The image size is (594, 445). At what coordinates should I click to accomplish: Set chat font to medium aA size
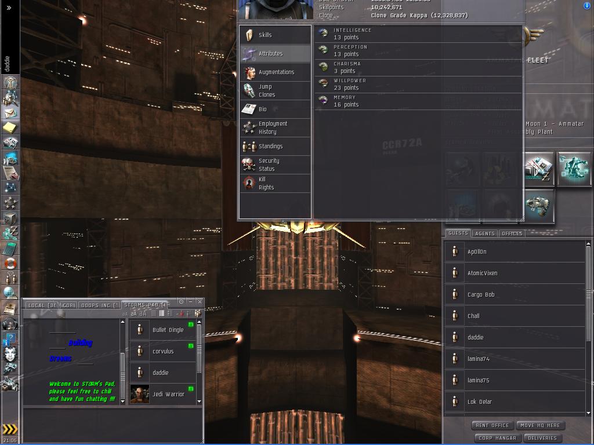pyautogui.click(x=134, y=313)
